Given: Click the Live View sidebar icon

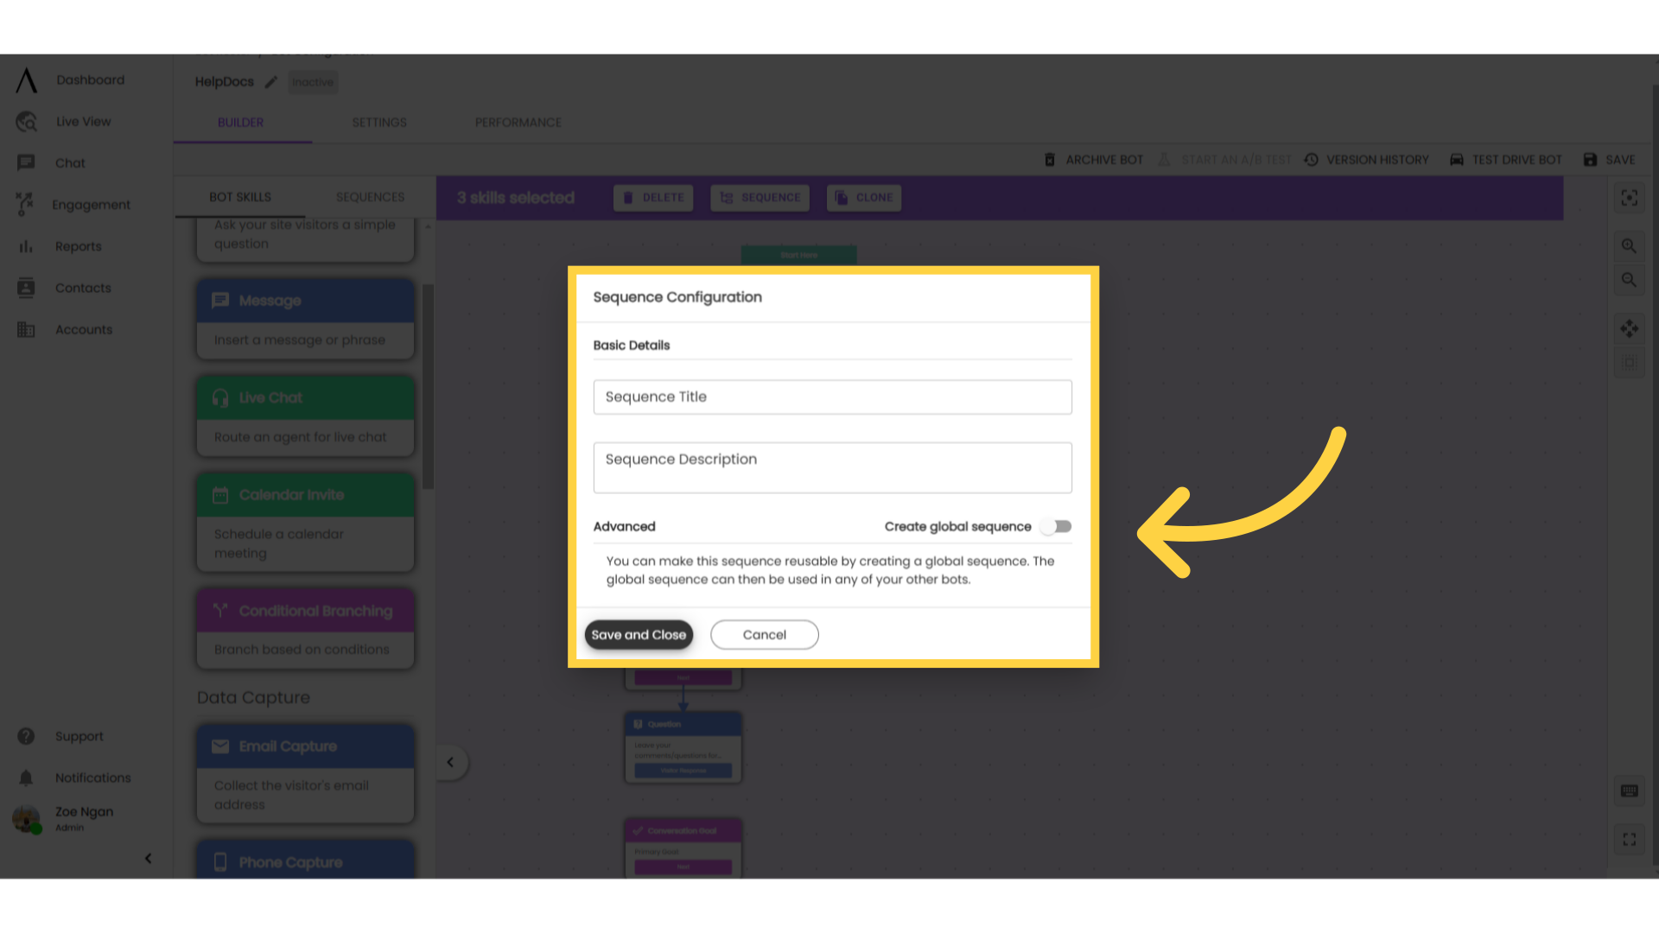Looking at the screenshot, I should (x=28, y=121).
